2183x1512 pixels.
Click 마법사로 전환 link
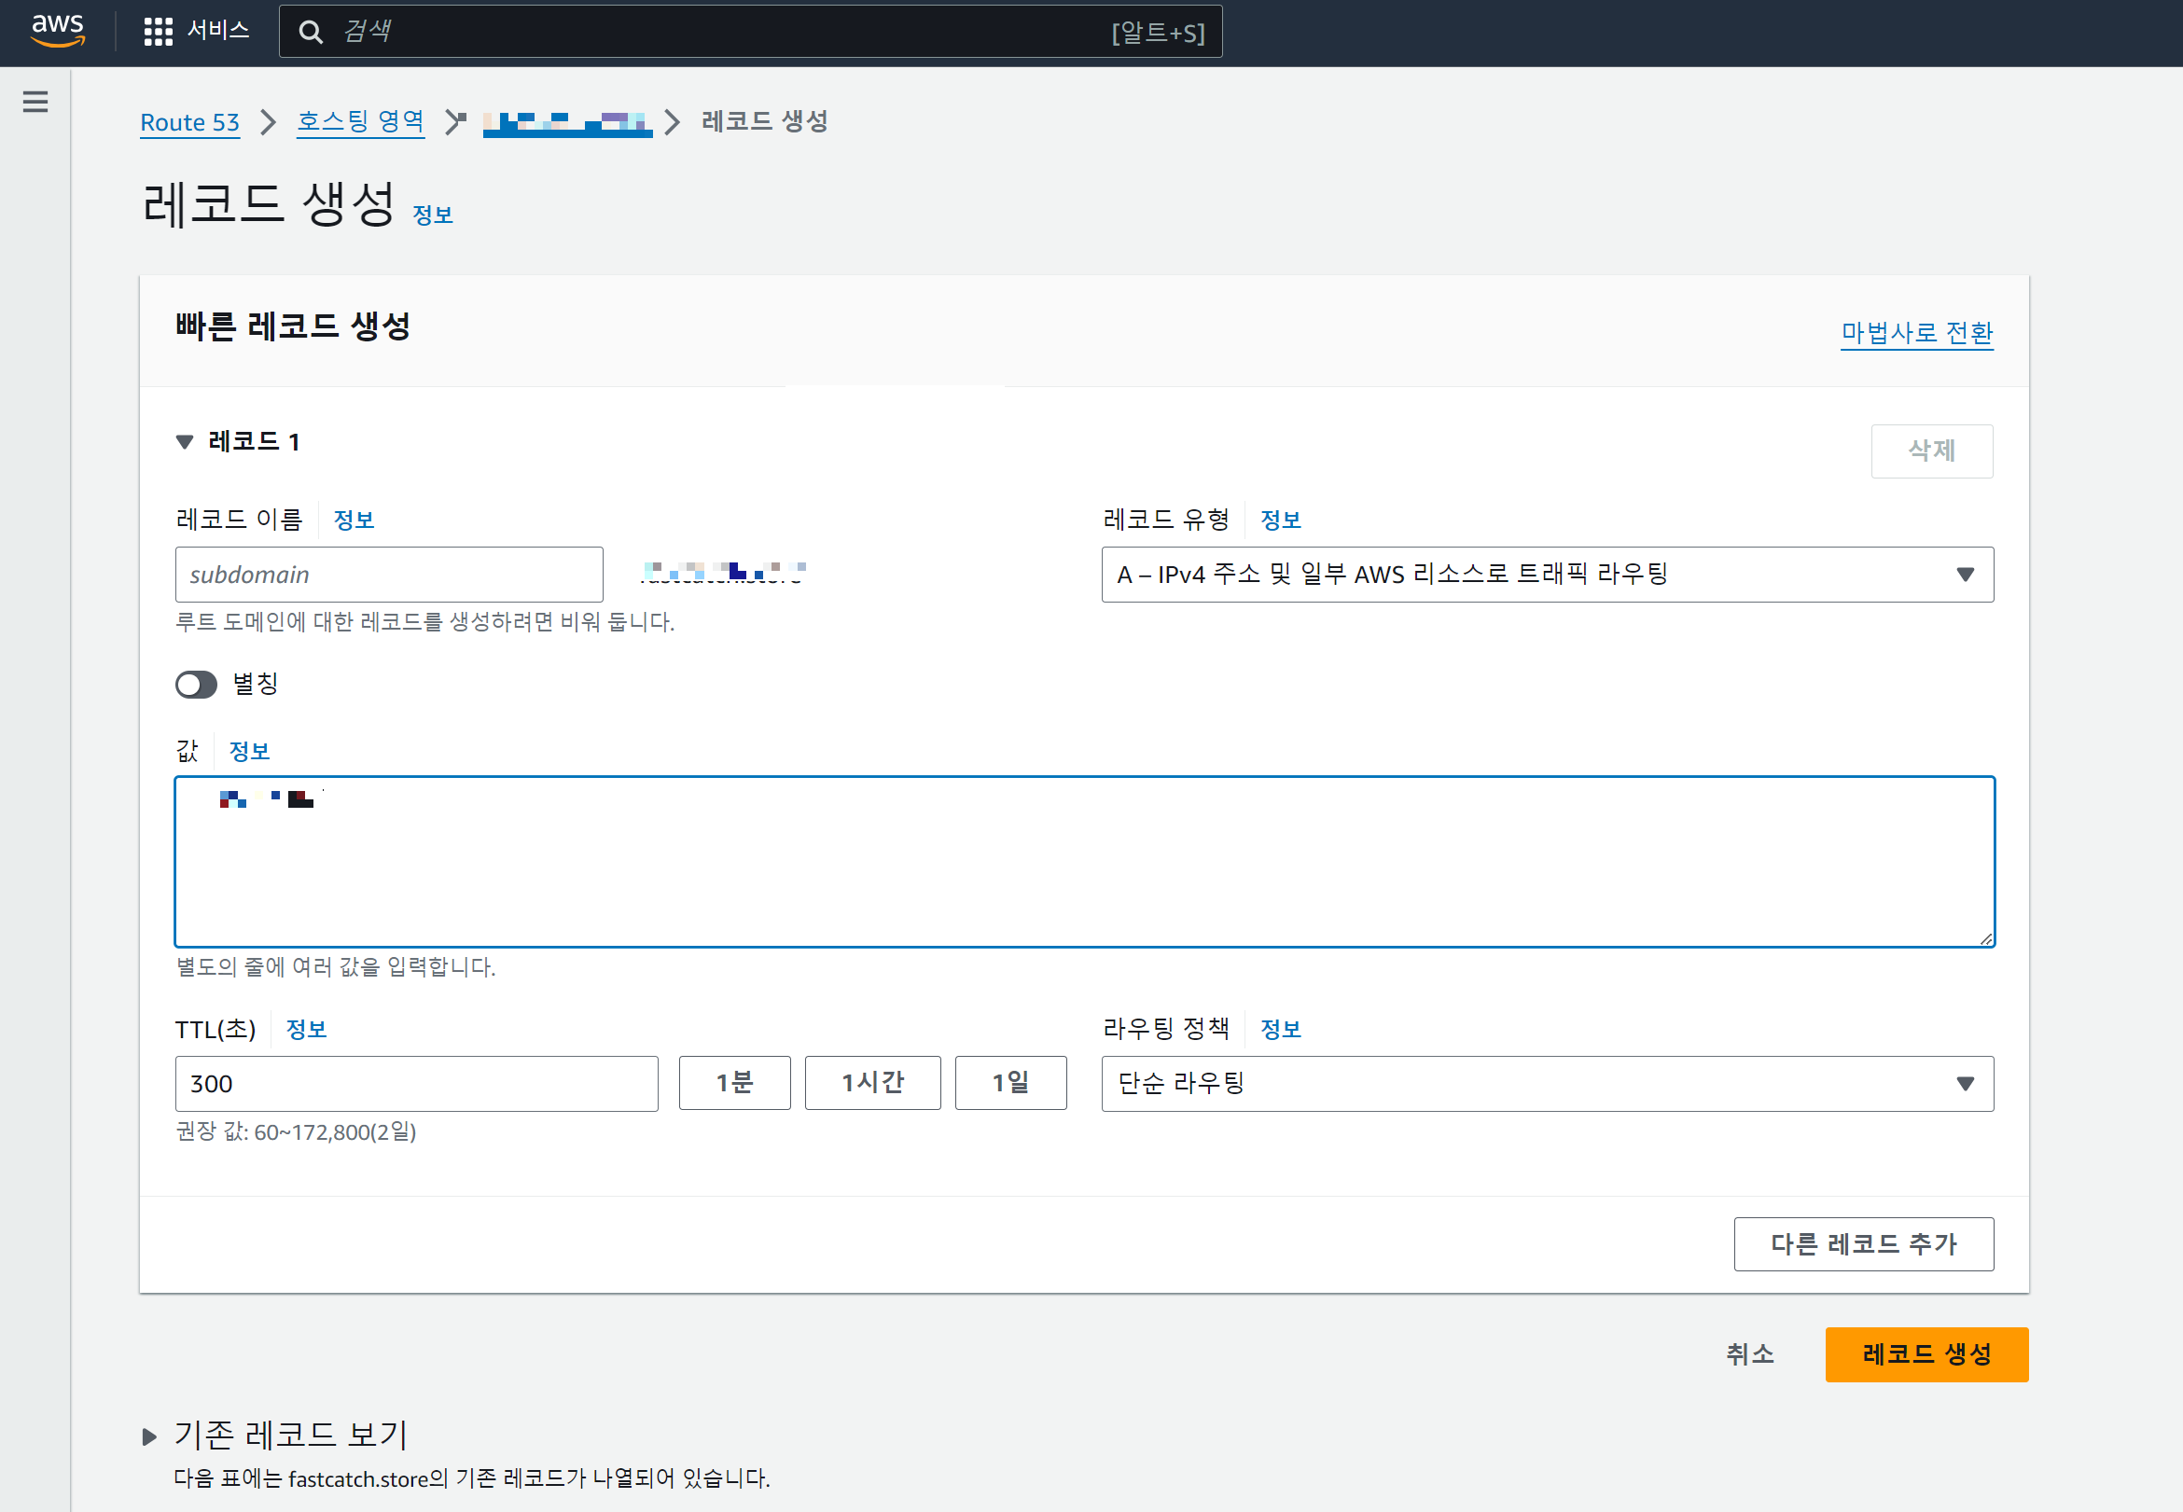tap(1916, 332)
